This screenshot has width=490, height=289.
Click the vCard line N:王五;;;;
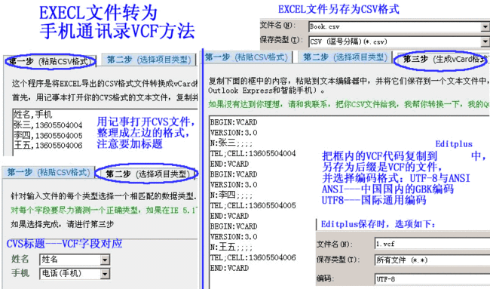[231, 247]
